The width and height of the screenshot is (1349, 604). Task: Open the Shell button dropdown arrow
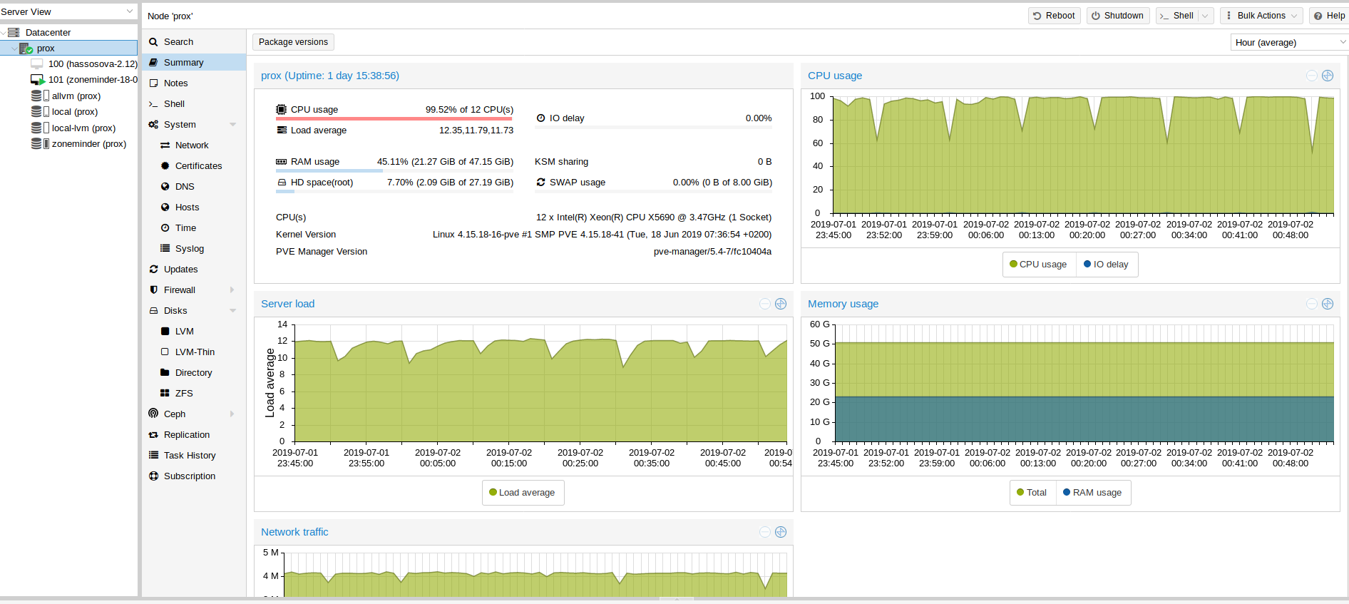pos(1205,16)
